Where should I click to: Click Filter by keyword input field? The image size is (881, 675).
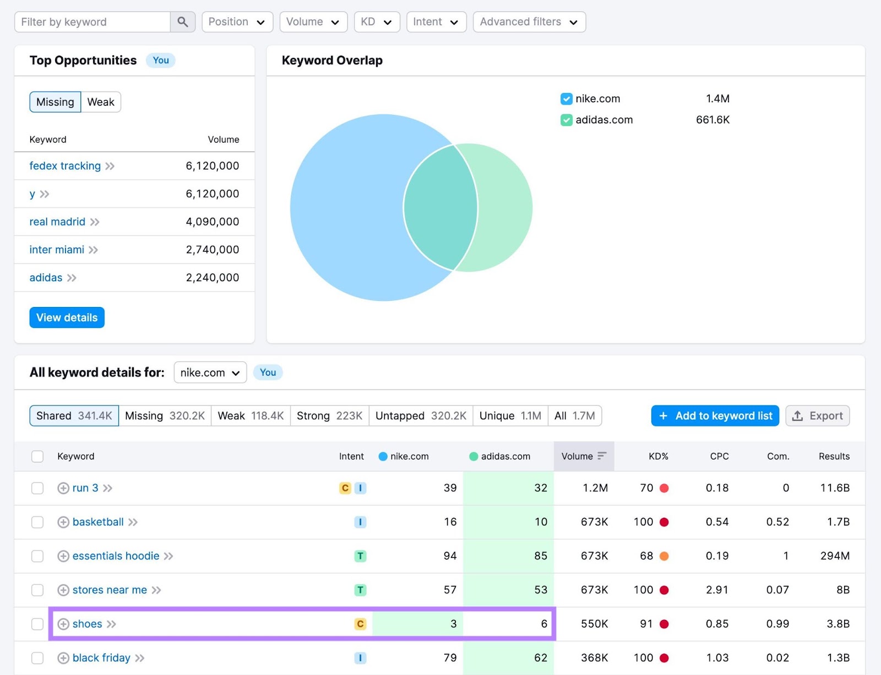[x=93, y=22]
